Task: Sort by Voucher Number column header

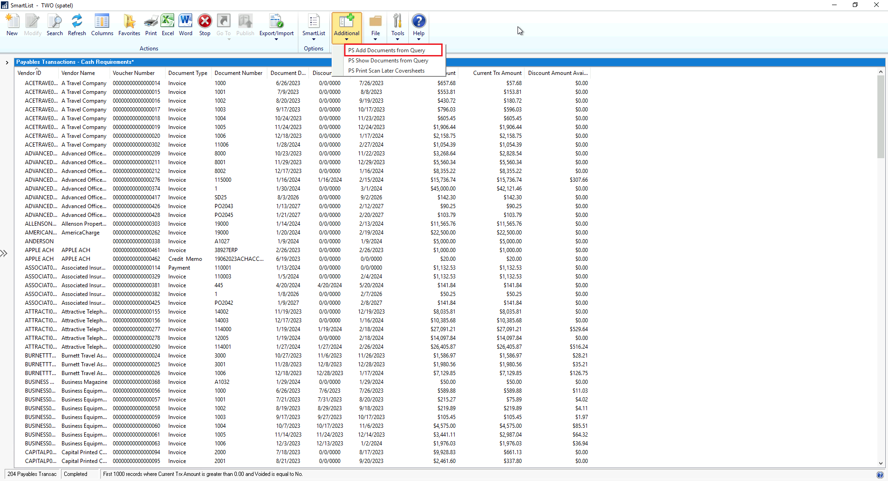Action: pos(134,73)
